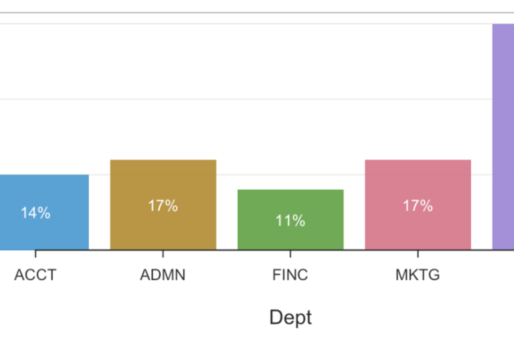Click the axis tick mark above ACCT

coord(35,254)
